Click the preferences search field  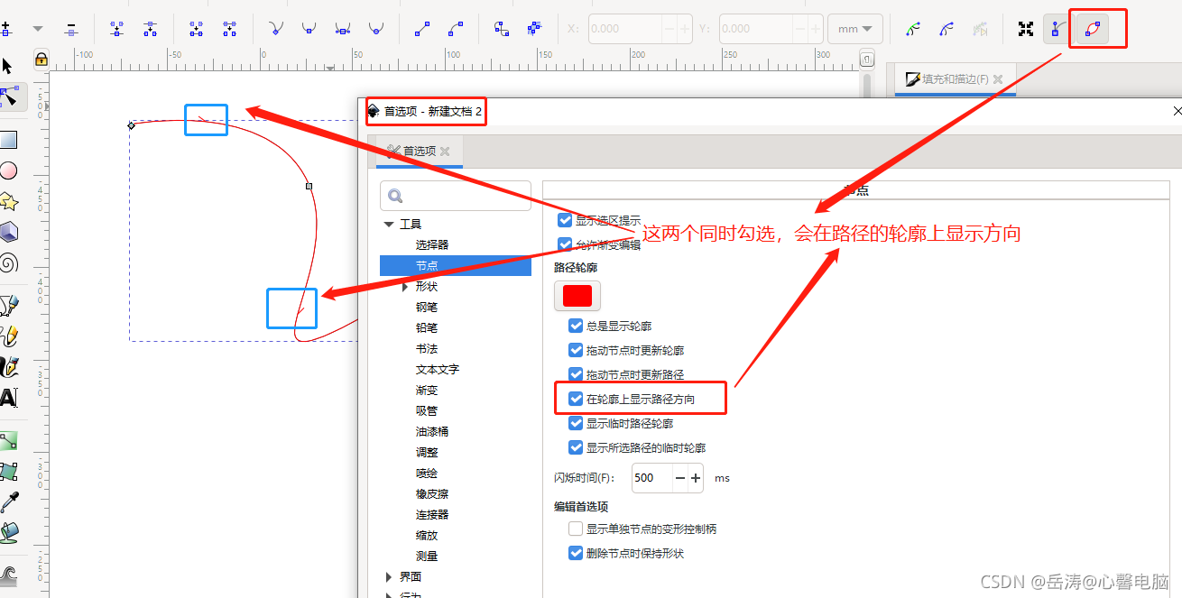point(456,196)
